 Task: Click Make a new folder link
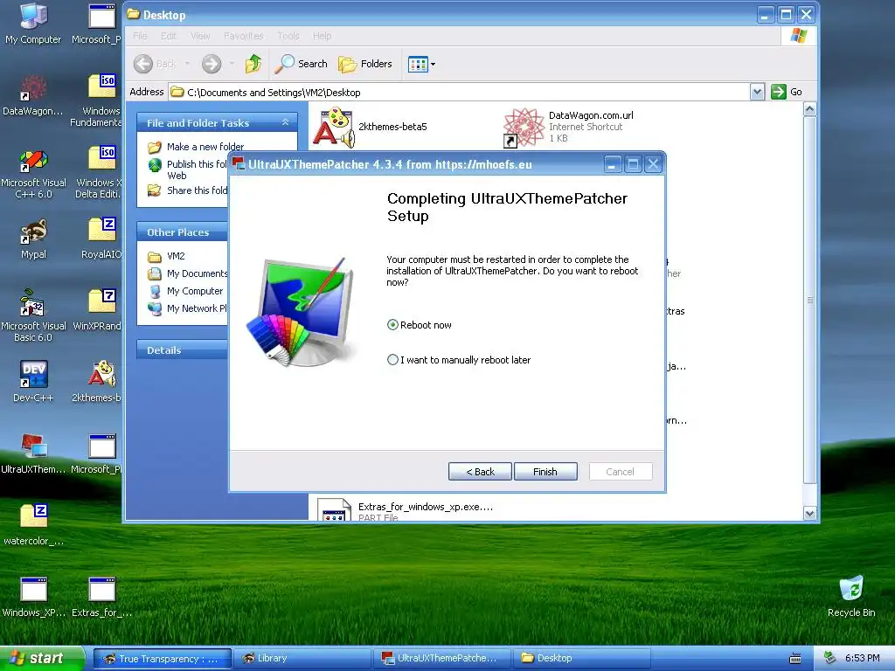tap(196, 147)
